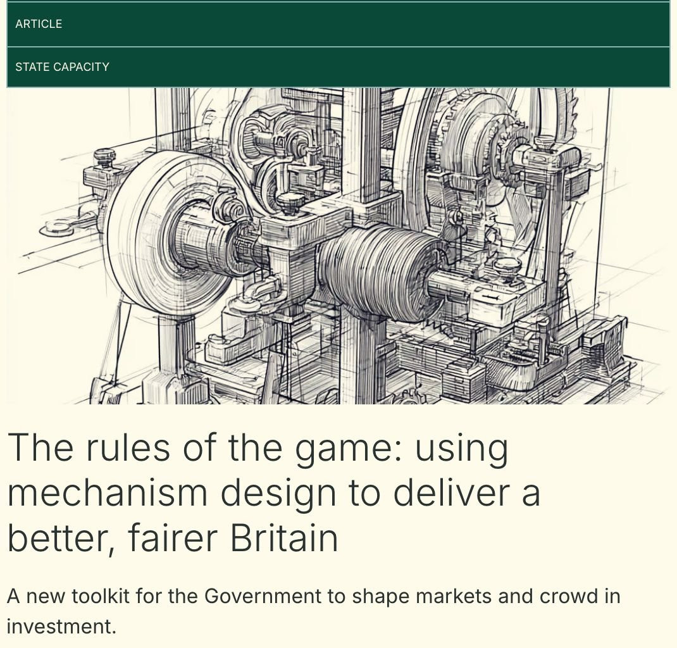677x648 pixels.
Task: Click the round bolt knob above the flywheel
Action: (x=104, y=154)
